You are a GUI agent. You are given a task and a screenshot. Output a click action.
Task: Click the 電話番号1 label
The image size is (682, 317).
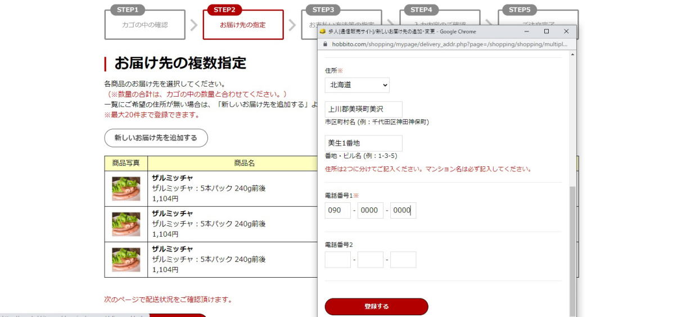(338, 195)
